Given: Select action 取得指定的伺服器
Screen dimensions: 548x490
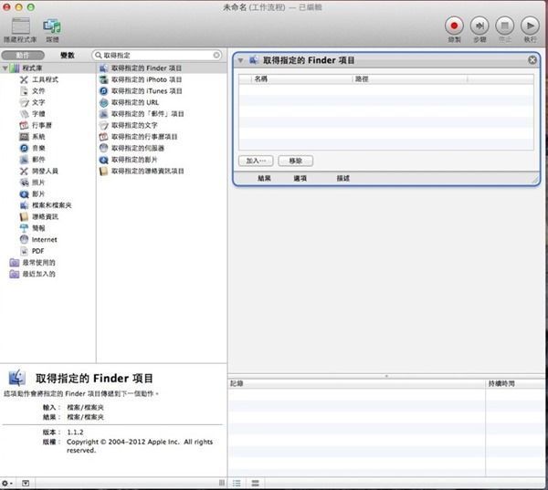Looking at the screenshot, I should coord(137,148).
